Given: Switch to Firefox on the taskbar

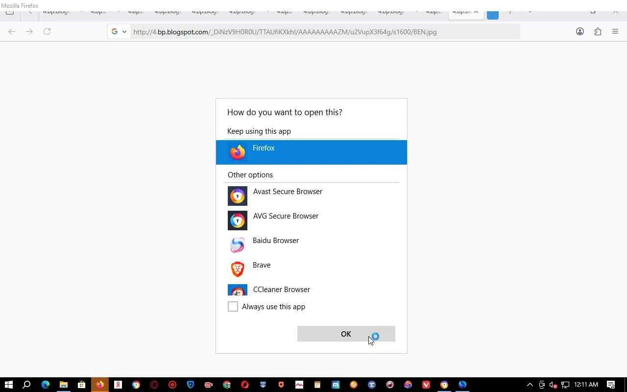Looking at the screenshot, I should point(100,385).
